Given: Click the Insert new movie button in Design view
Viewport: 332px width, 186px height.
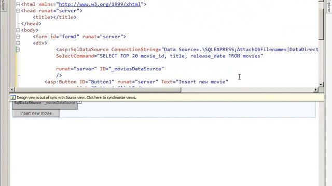Looking at the screenshot, I should (36, 113).
